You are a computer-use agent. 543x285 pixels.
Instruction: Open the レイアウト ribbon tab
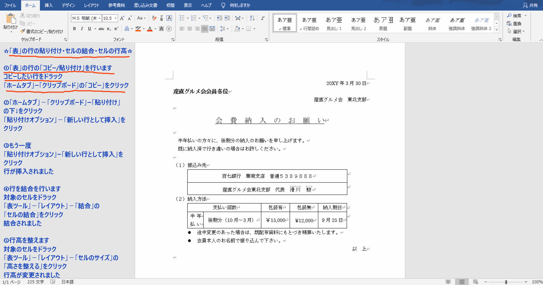pos(92,5)
